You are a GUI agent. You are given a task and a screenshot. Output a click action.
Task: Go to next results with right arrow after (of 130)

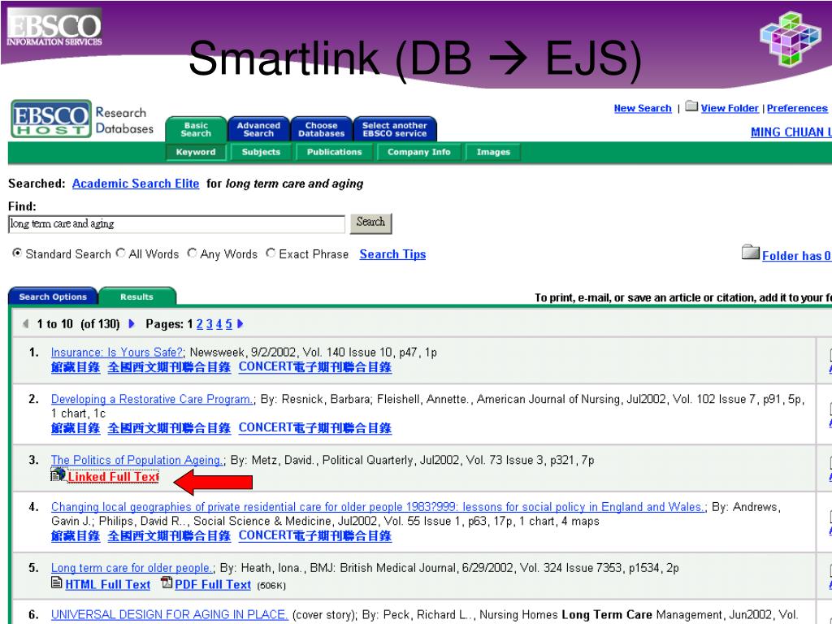click(132, 323)
